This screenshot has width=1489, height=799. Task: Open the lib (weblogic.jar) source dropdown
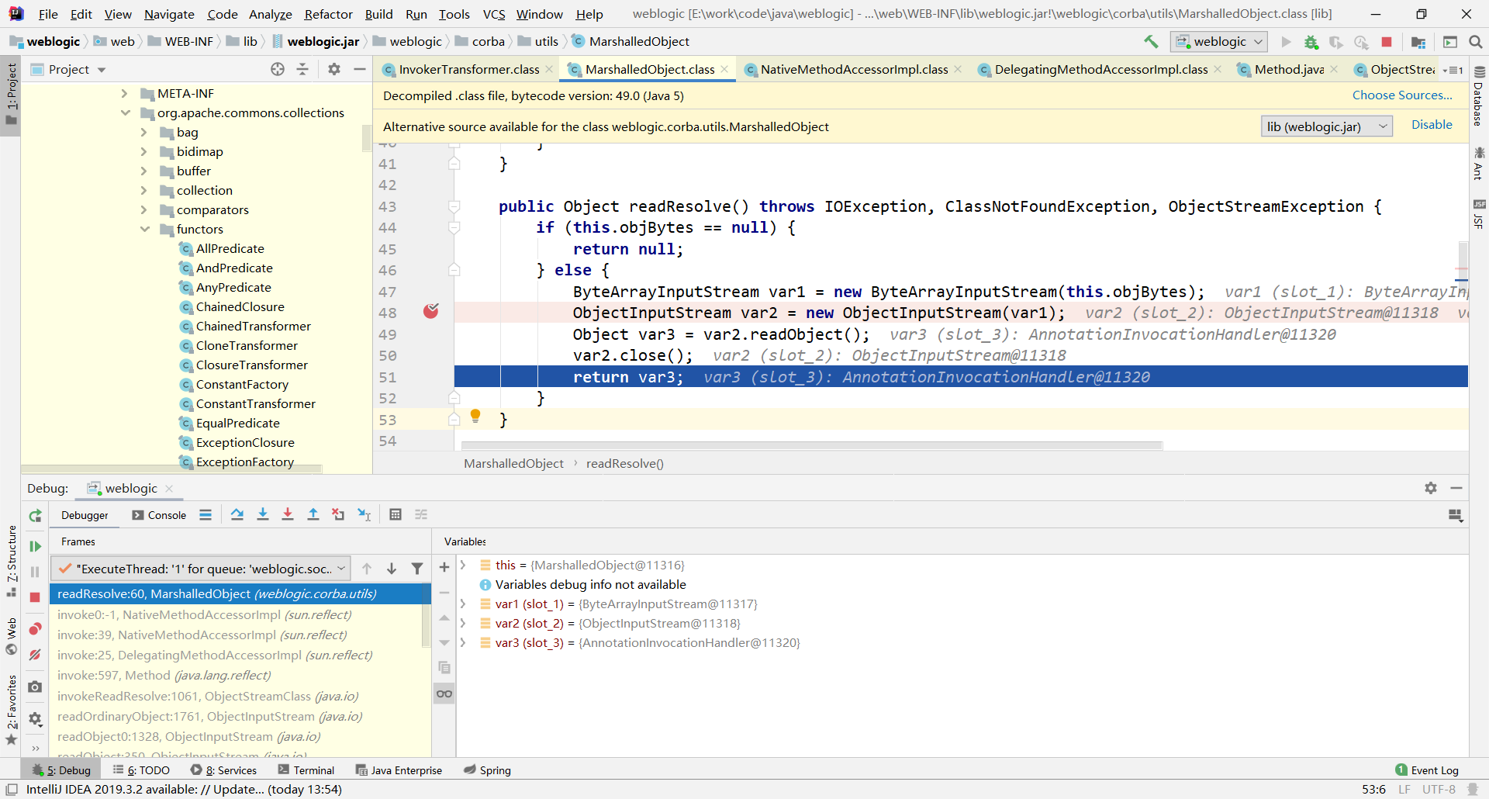(x=1326, y=126)
